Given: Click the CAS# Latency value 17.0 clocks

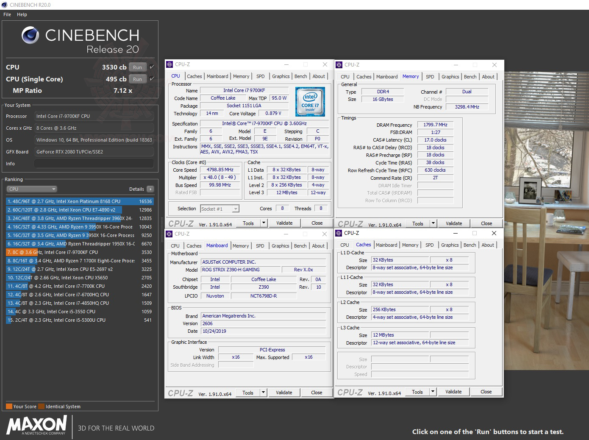Looking at the screenshot, I should pos(435,140).
